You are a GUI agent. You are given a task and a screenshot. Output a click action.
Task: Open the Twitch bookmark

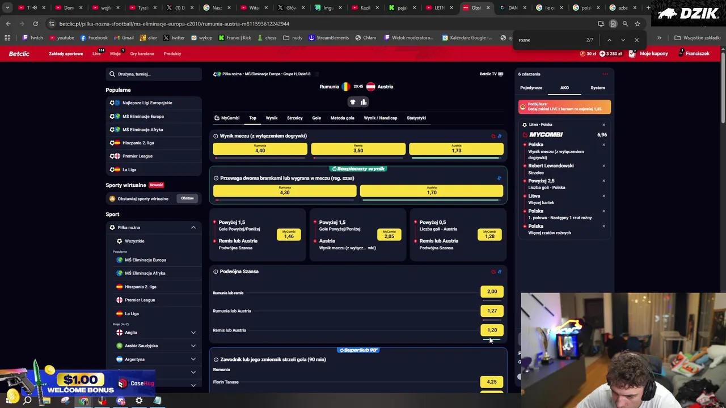(x=32, y=37)
